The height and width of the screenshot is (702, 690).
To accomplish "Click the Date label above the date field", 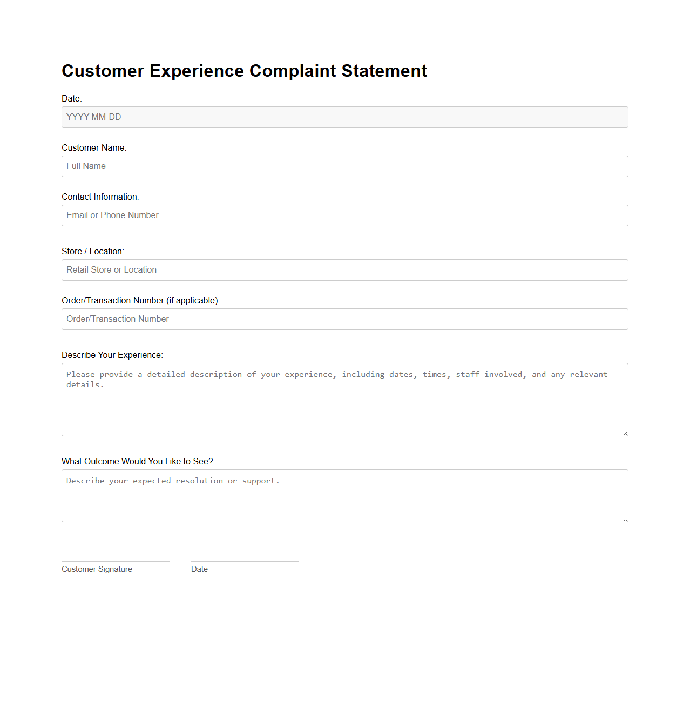I will pos(71,99).
